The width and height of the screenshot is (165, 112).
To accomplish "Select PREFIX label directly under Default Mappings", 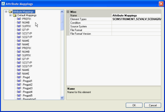I will 27,19.
